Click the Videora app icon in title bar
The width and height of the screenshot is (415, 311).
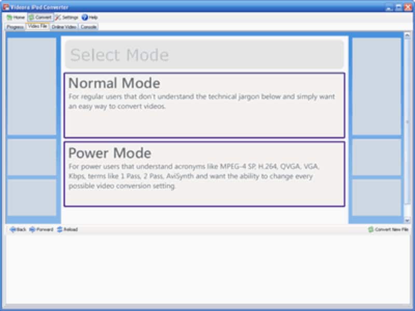coord(6,7)
